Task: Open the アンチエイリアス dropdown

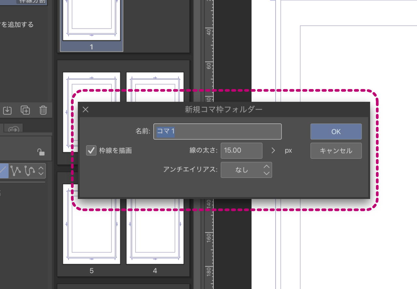Action: tap(246, 170)
